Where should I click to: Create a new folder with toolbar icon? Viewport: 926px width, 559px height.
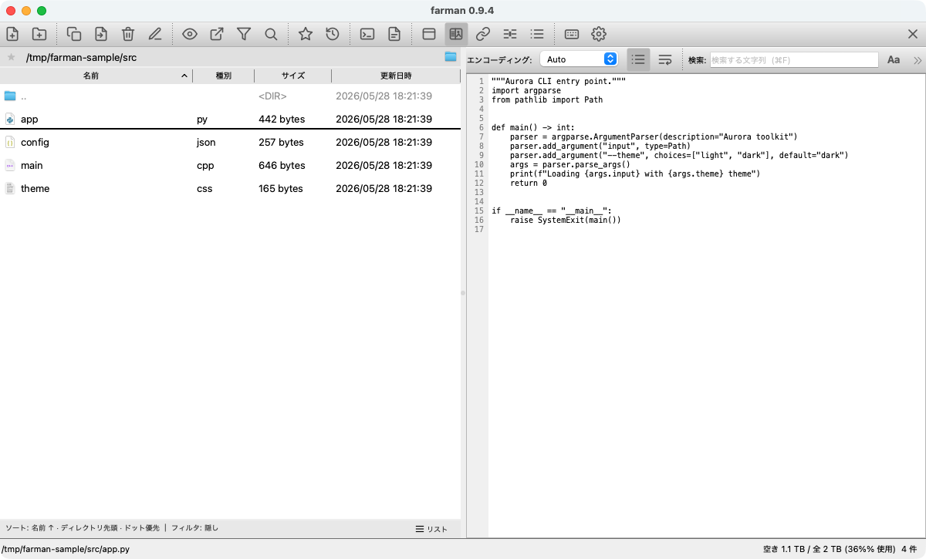pyautogui.click(x=39, y=34)
